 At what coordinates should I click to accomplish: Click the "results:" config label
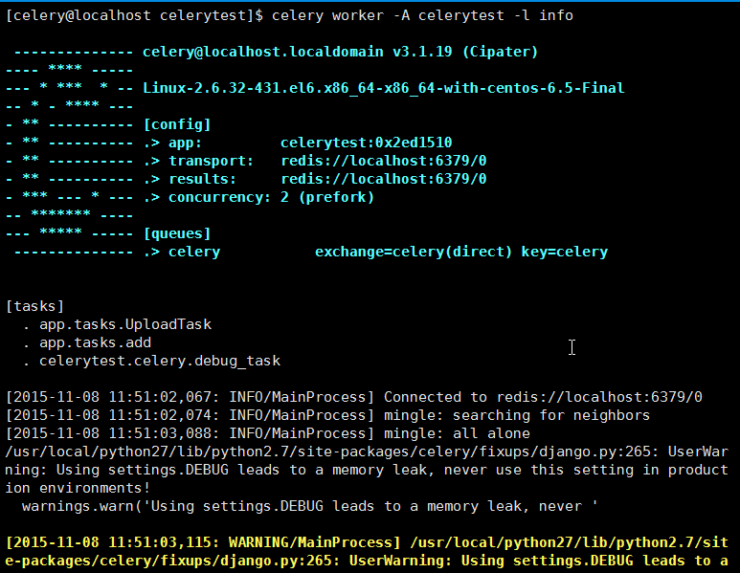click(202, 179)
